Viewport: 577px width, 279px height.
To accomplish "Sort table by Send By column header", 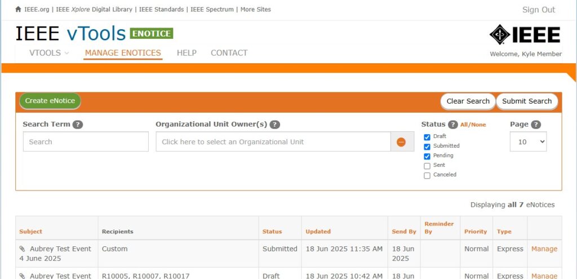I will [x=403, y=232].
